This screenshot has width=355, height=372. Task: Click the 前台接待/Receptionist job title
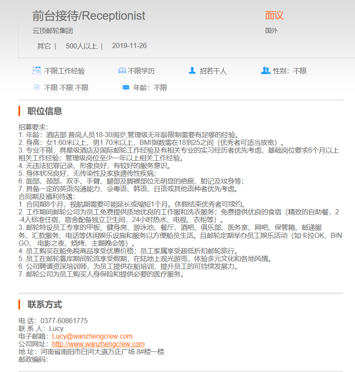[x=89, y=16]
